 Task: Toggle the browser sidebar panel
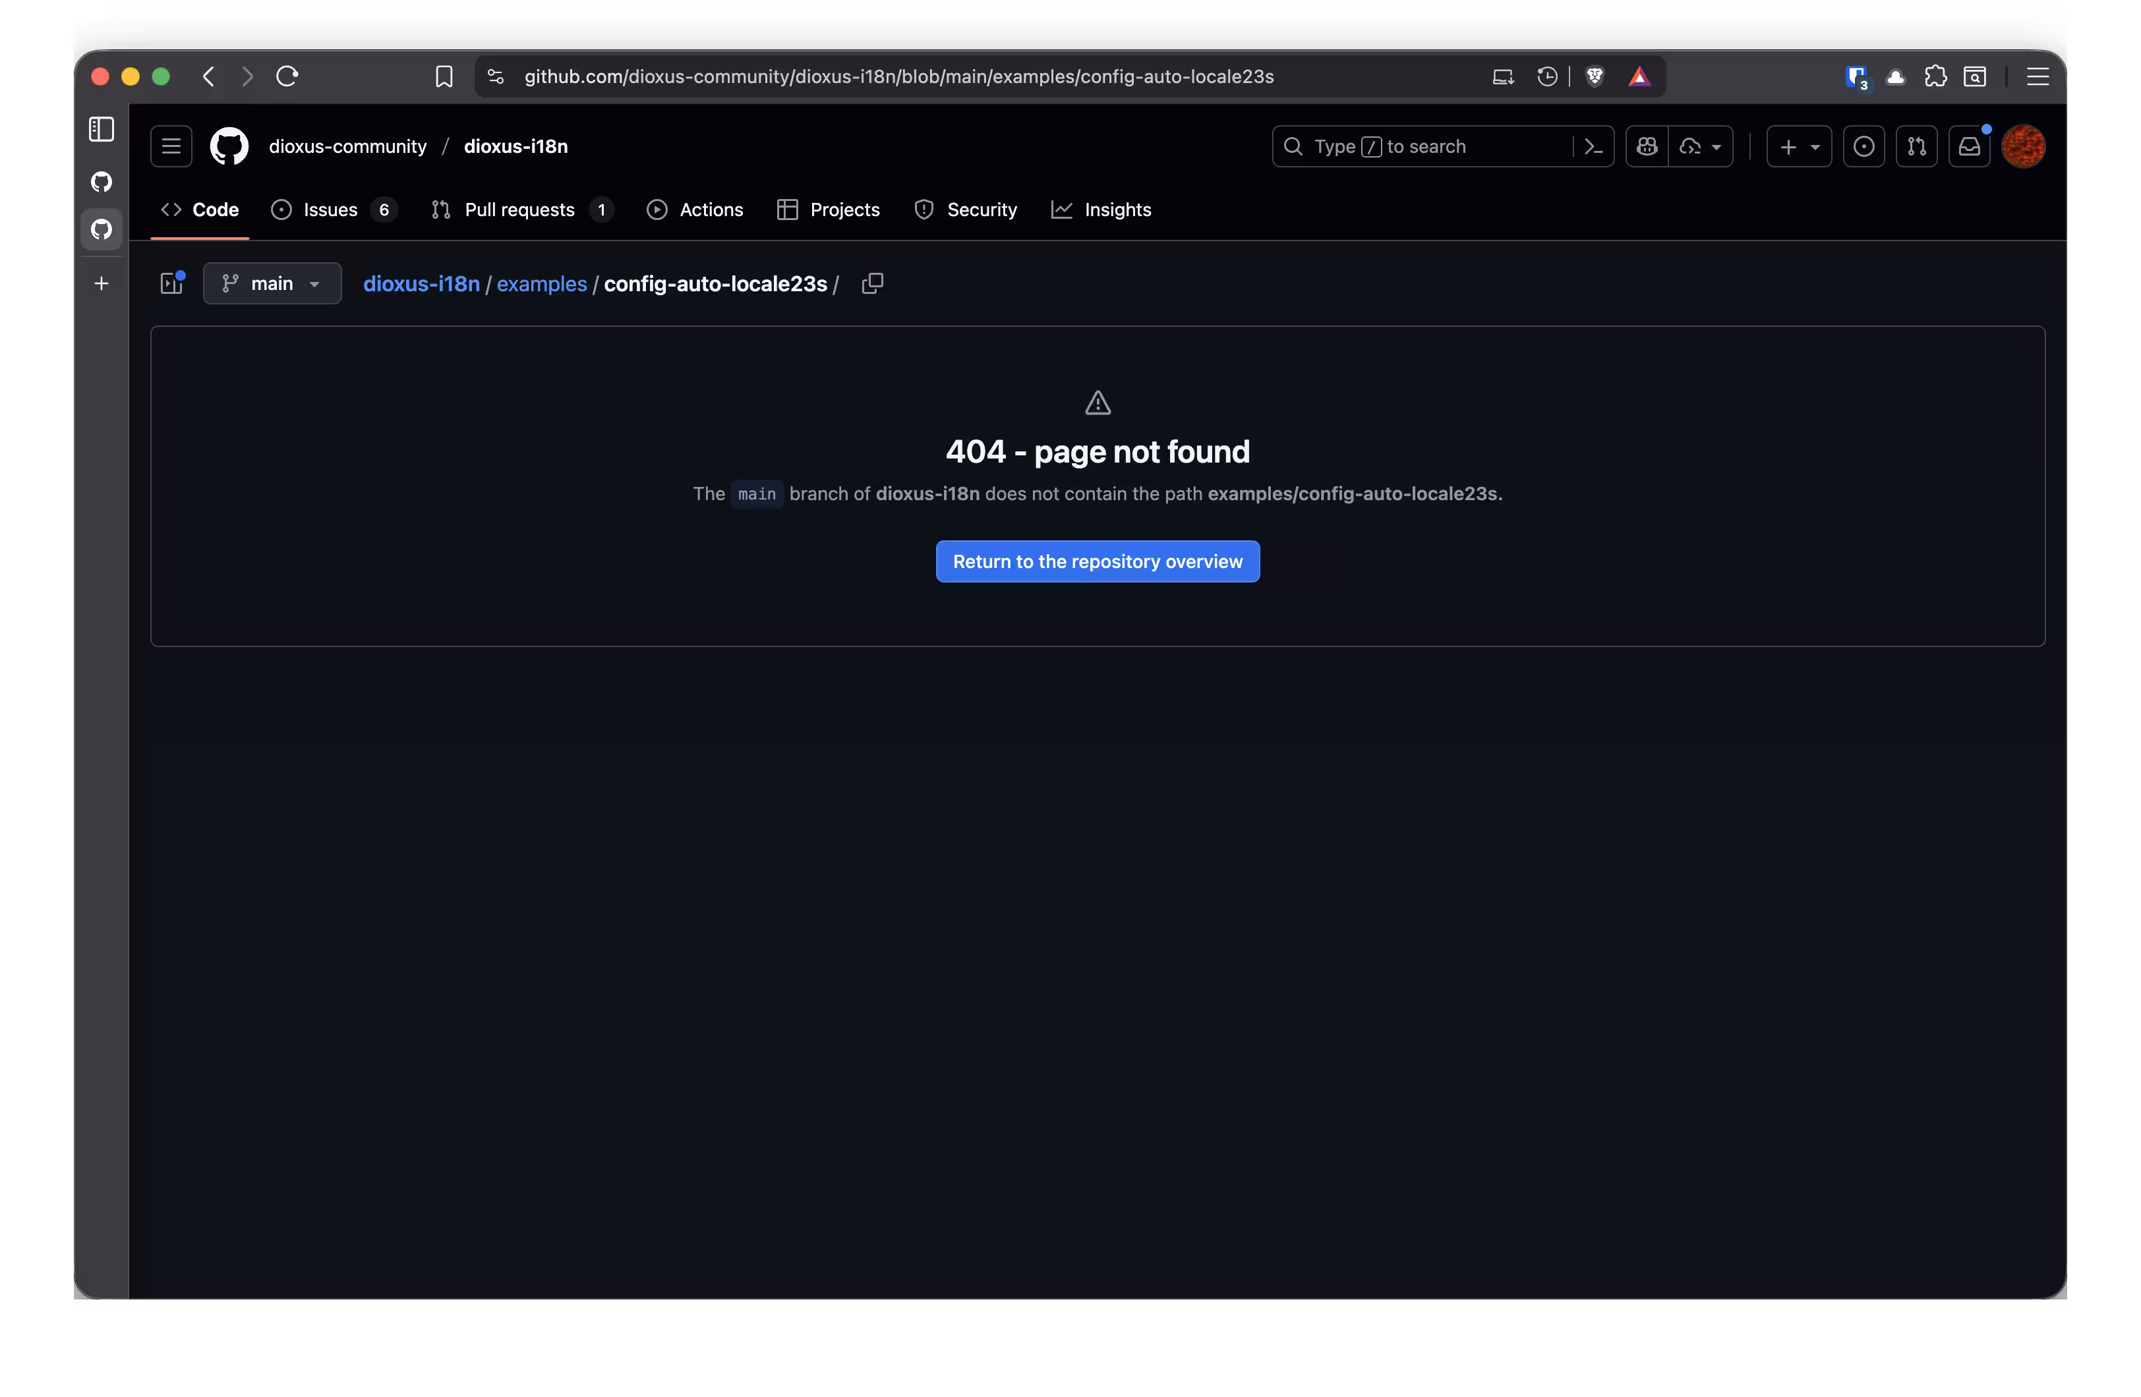pyautogui.click(x=101, y=128)
